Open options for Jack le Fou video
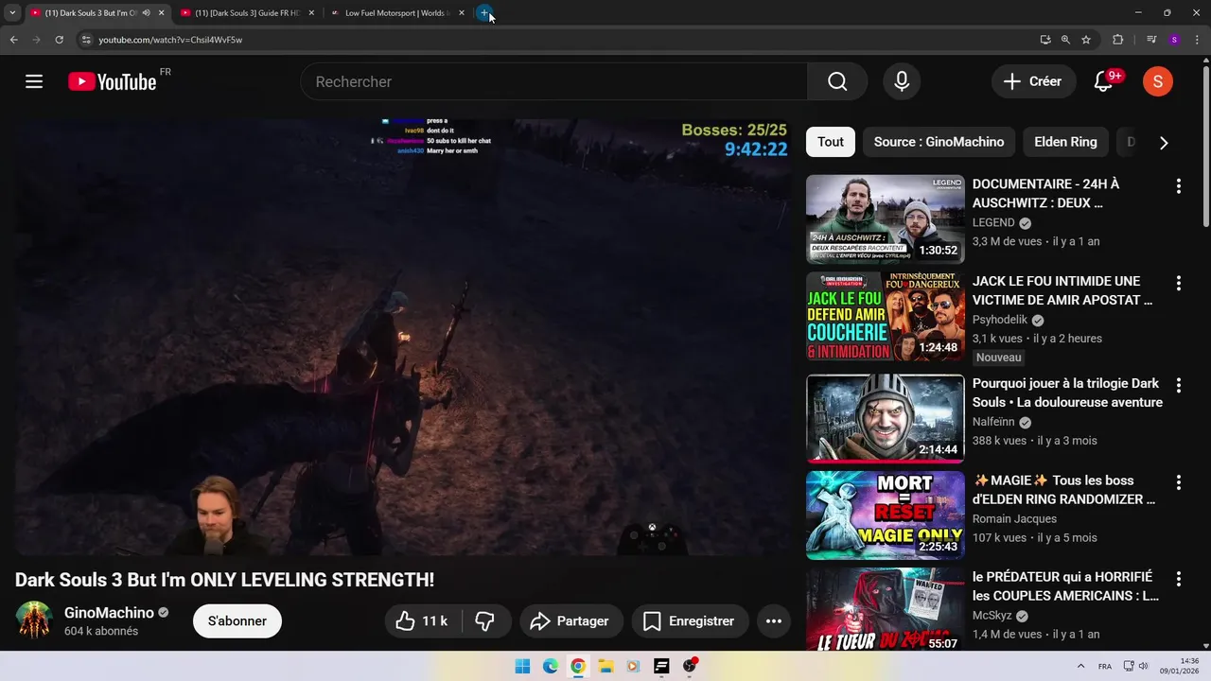The height and width of the screenshot is (681, 1211). [x=1178, y=284]
